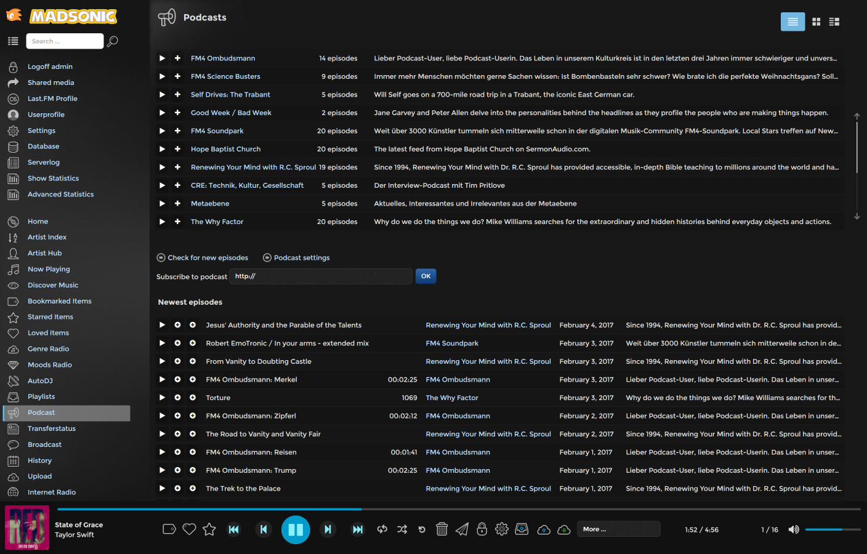Pause the current track
Screen dimensions: 867x554
click(x=296, y=529)
